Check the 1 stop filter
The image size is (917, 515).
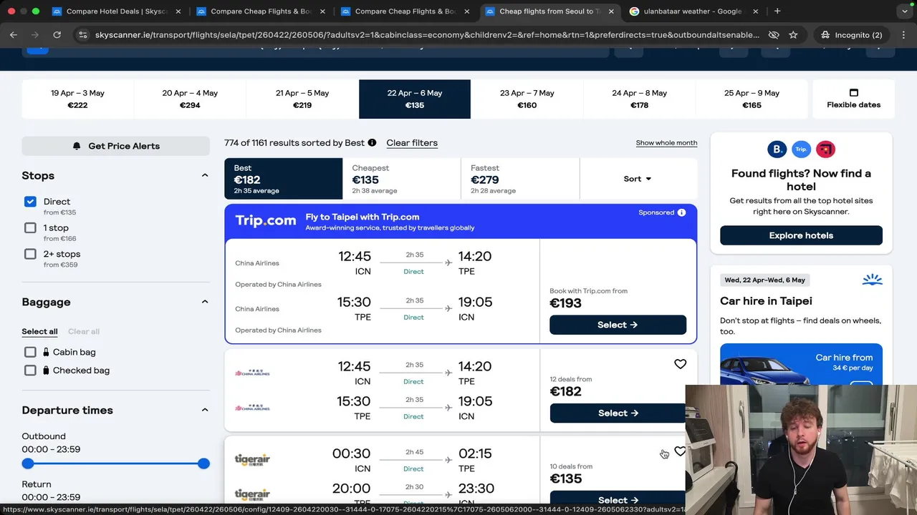click(30, 227)
